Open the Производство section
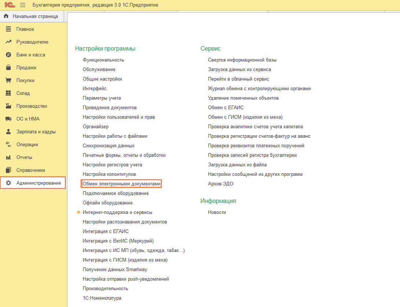 pyautogui.click(x=32, y=106)
